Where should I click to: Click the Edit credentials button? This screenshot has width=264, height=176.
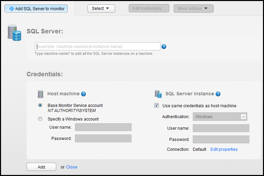(x=149, y=9)
